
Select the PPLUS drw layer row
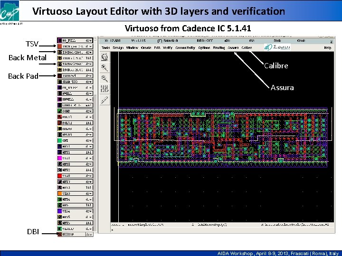(75, 129)
